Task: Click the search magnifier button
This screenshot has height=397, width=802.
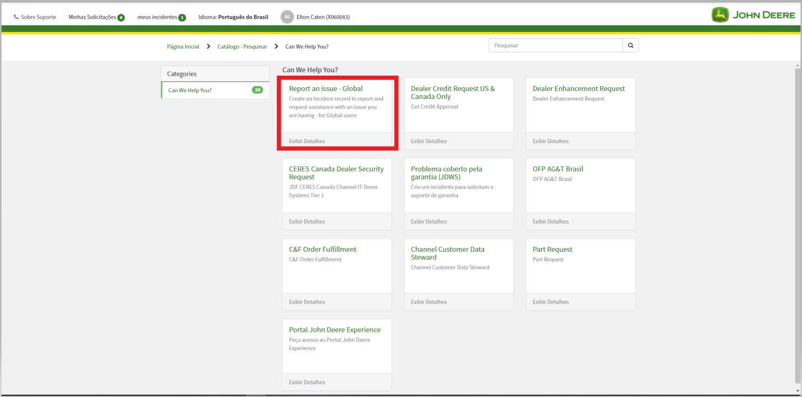Action: (631, 45)
